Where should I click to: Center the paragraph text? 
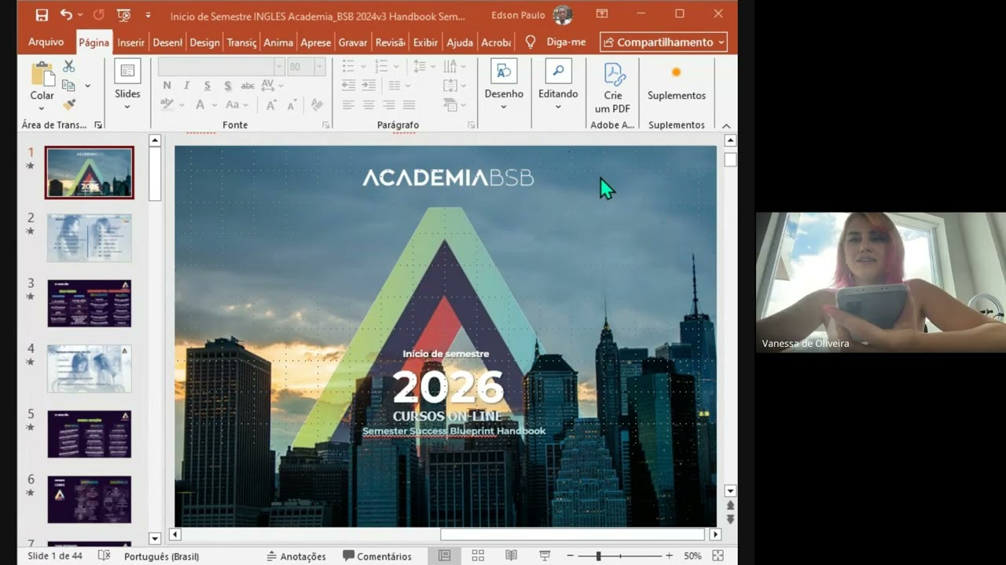pos(369,104)
